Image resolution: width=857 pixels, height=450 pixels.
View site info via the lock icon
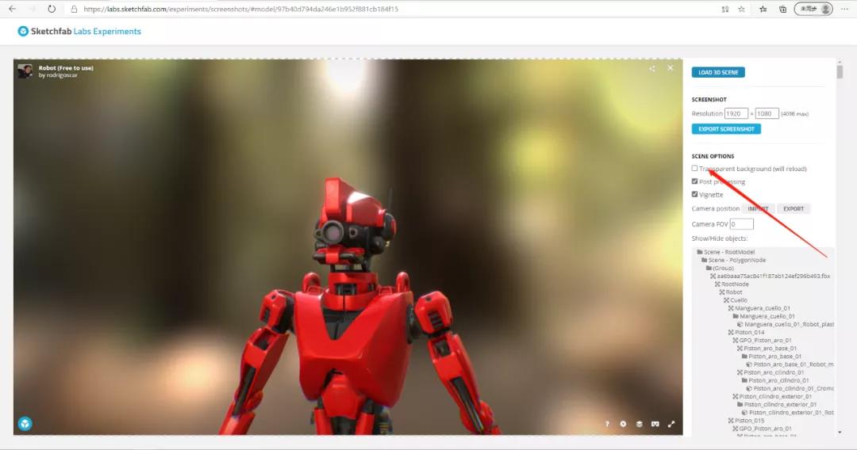75,9
